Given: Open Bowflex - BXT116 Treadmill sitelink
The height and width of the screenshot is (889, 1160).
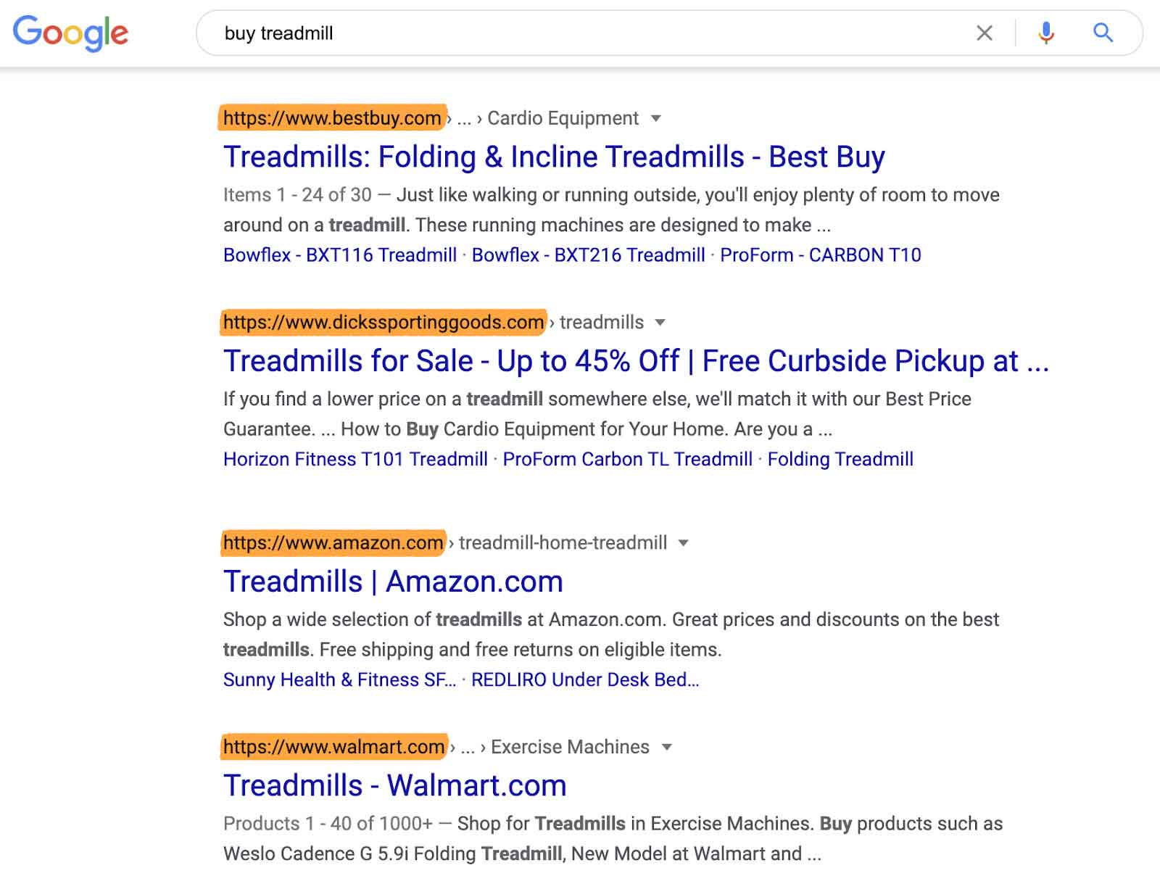Looking at the screenshot, I should [x=339, y=255].
